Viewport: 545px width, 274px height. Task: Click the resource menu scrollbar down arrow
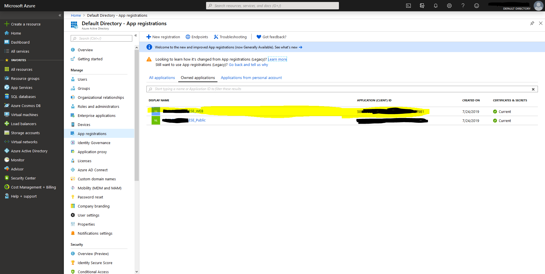[137, 271]
